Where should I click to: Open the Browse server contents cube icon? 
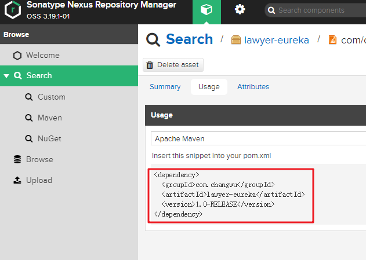click(x=206, y=10)
